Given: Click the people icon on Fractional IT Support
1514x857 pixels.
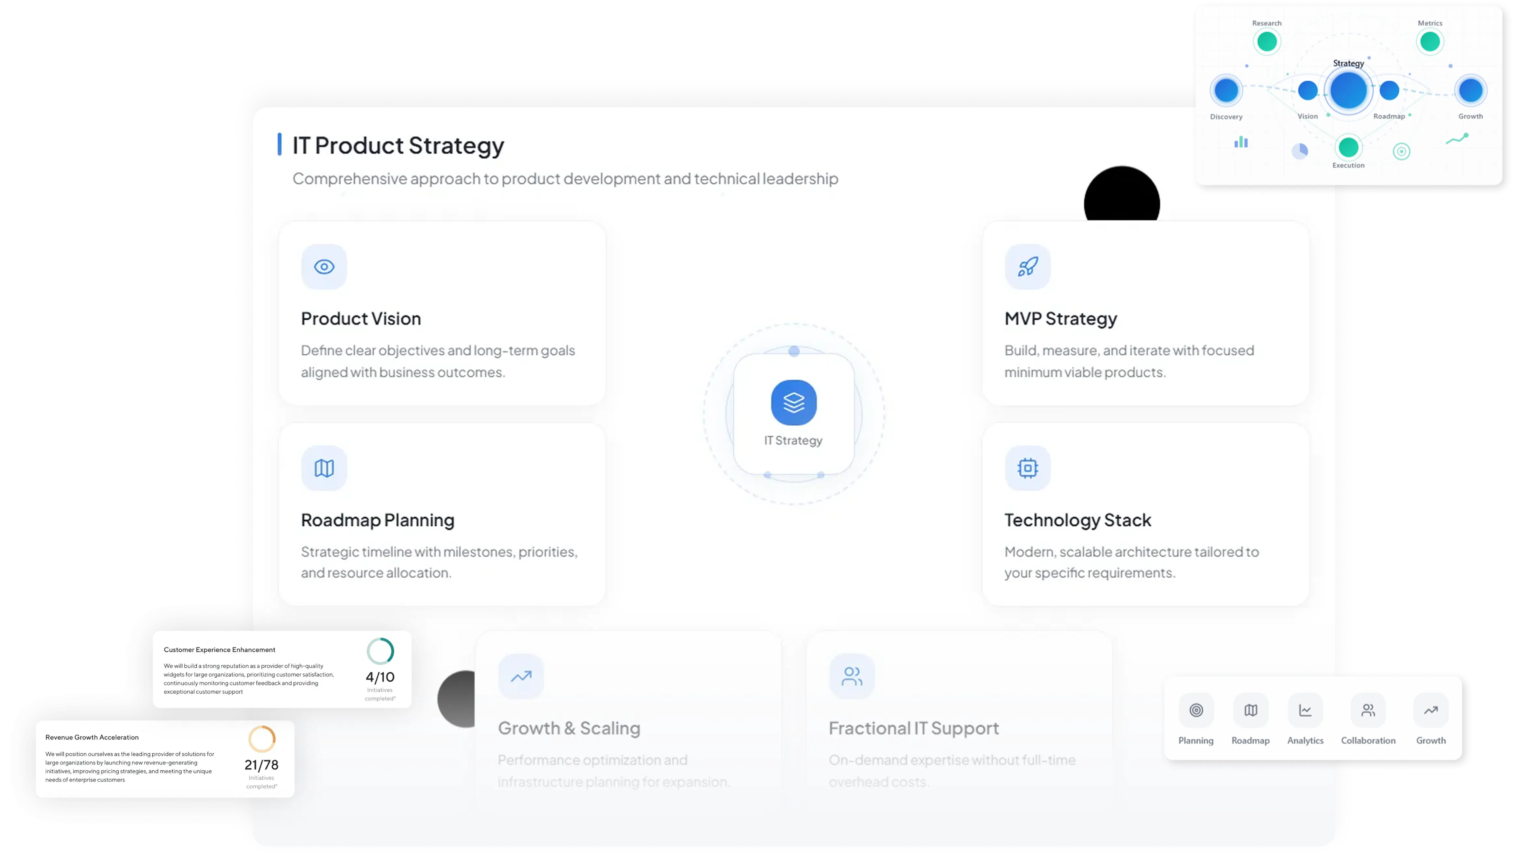Looking at the screenshot, I should coord(852,676).
